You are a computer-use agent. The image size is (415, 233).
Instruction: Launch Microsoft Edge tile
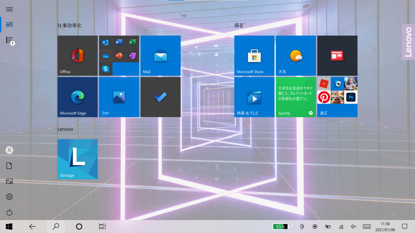pyautogui.click(x=77, y=97)
